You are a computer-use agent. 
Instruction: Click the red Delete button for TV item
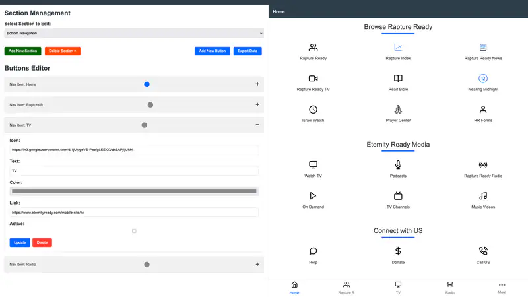(42, 242)
